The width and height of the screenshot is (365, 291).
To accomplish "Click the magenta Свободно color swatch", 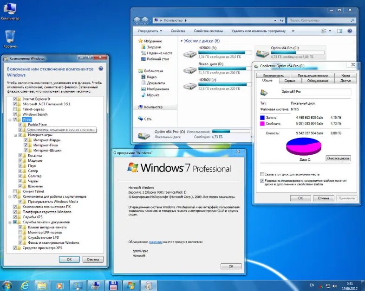I will [262, 124].
